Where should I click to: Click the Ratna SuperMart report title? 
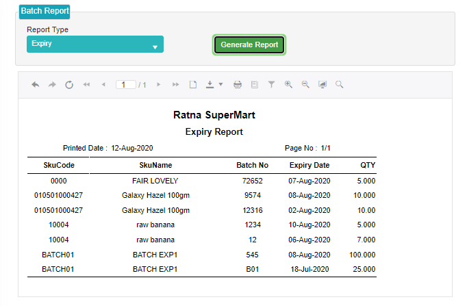(x=214, y=115)
